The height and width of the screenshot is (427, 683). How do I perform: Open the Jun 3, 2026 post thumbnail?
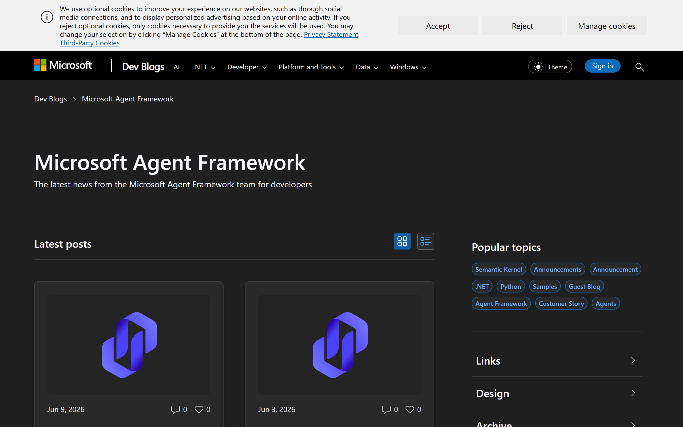pos(340,345)
